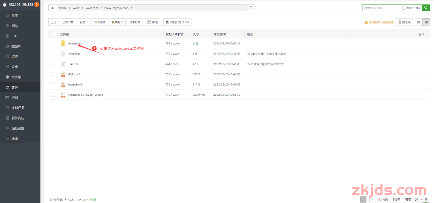Expand the 收藏夹 dropdown

coord(118,22)
